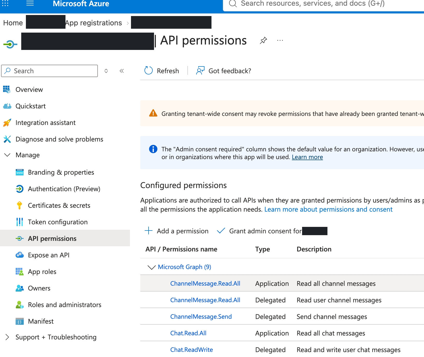Click 'Send channel messages' description cell
This screenshot has width=424, height=357.
tap(332, 317)
